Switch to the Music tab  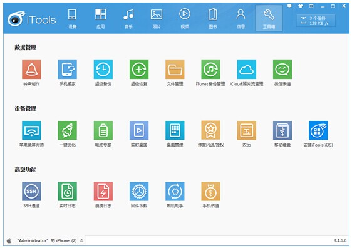click(x=128, y=18)
